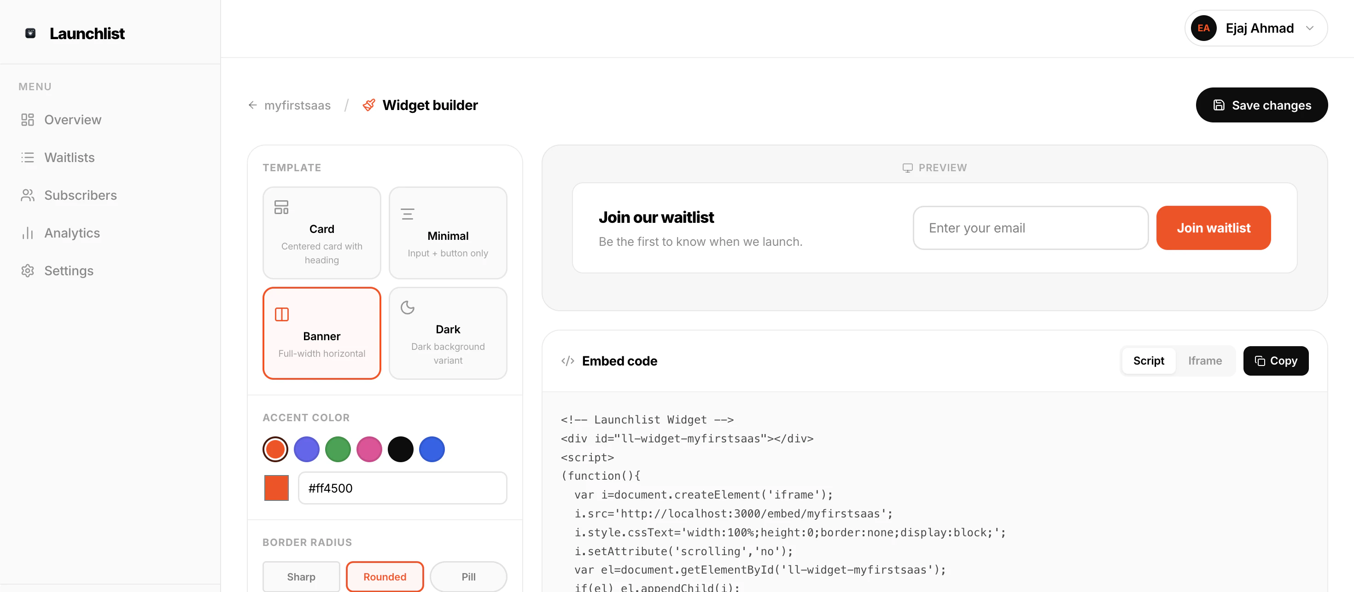Click the back arrow beside myfirstsaas
This screenshot has width=1354, height=592.
(x=252, y=105)
